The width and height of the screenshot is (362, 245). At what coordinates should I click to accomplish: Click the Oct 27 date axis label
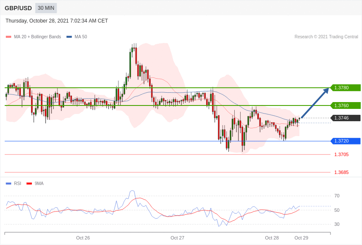click(x=177, y=238)
